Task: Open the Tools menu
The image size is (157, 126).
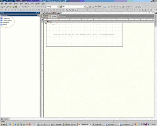Action: [32, 4]
